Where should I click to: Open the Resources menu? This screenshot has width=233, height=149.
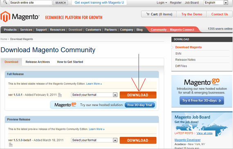click(x=58, y=30)
